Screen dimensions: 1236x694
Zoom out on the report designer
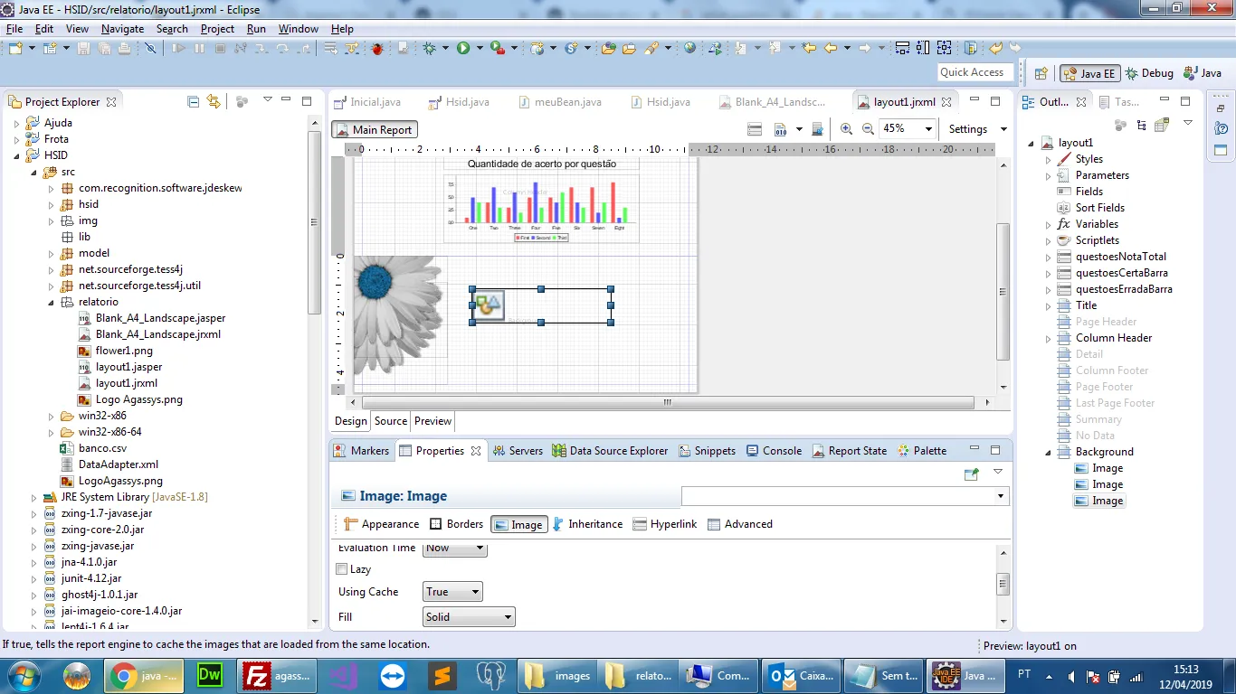[868, 129]
